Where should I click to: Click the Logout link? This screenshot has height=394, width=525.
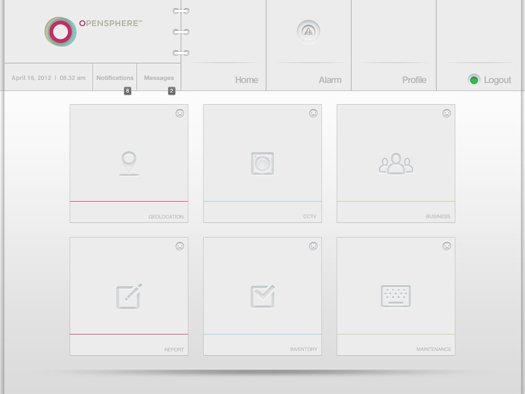(497, 80)
